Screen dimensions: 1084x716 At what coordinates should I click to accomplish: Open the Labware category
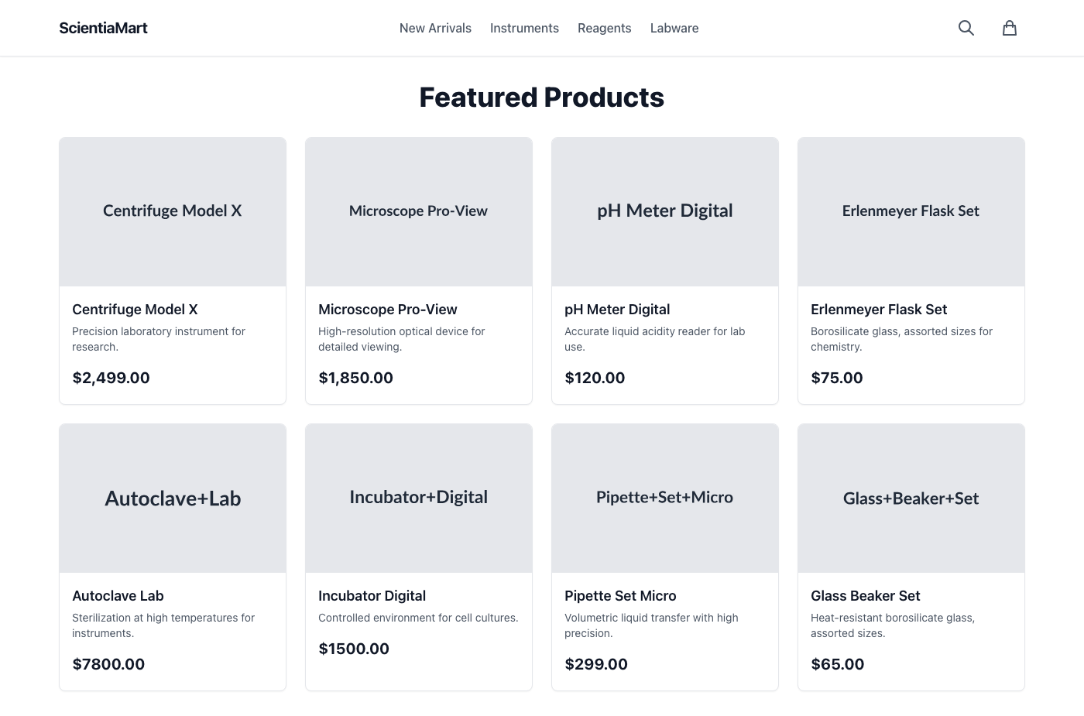(x=674, y=28)
